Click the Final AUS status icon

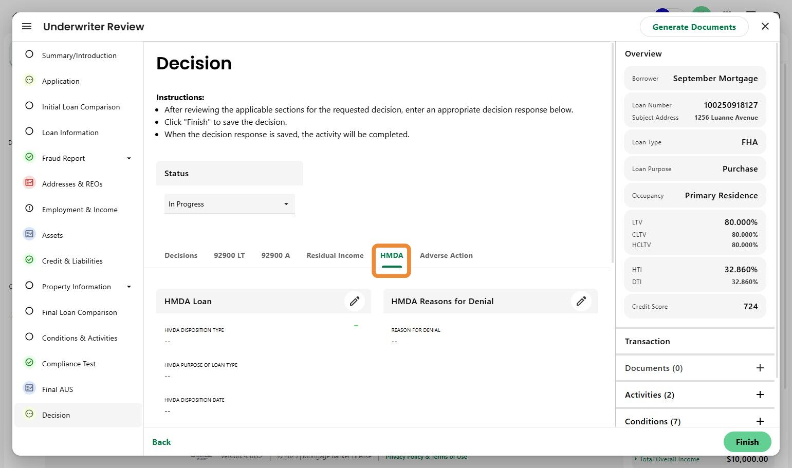[29, 388]
